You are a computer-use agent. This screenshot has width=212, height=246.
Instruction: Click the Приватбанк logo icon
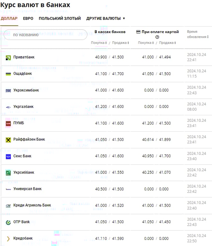tap(8, 58)
